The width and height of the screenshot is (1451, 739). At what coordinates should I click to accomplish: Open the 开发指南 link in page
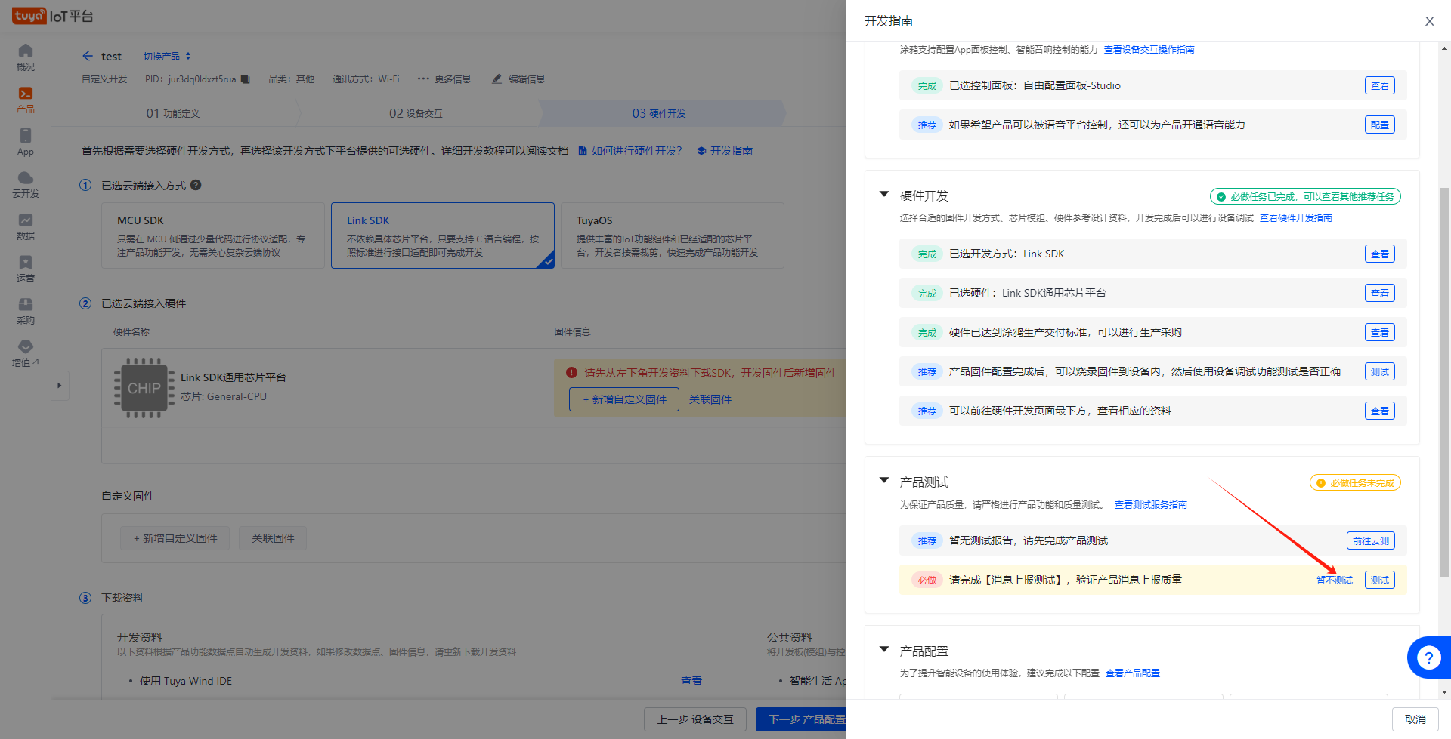click(725, 151)
